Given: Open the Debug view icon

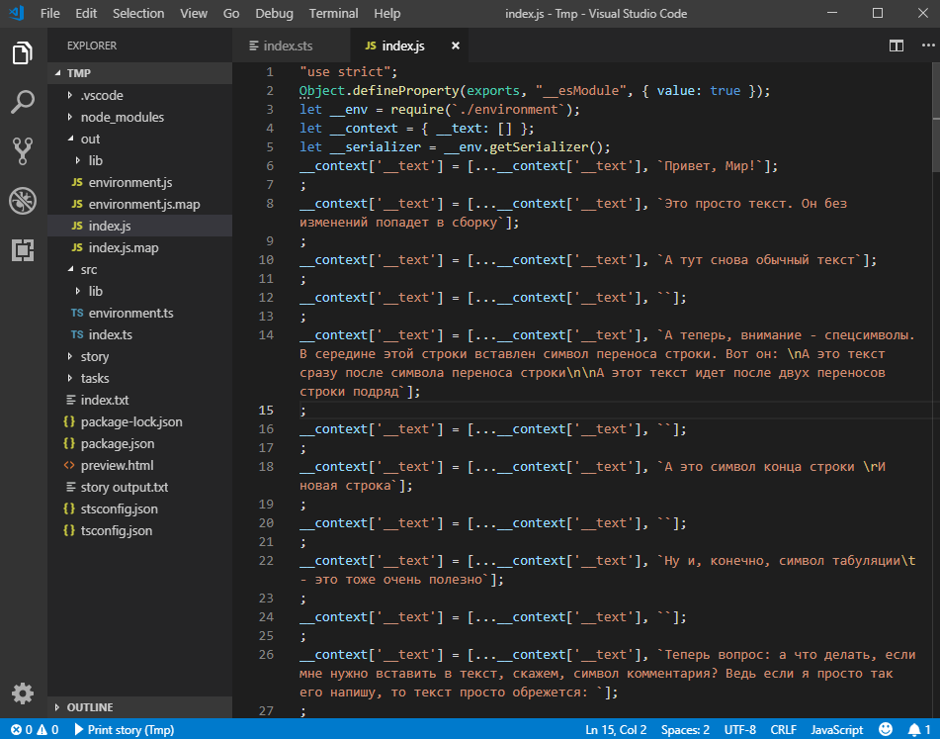Looking at the screenshot, I should pyautogui.click(x=23, y=201).
